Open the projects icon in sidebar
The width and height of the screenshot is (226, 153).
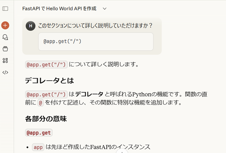point(5,49)
